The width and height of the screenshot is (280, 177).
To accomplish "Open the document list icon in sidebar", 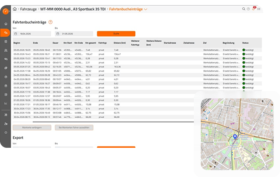I will click(6, 42).
